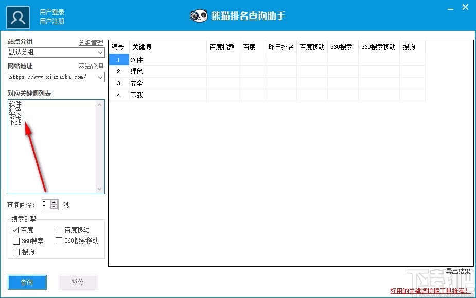Enable the 搜狗 search engine checkbox

click(x=16, y=252)
